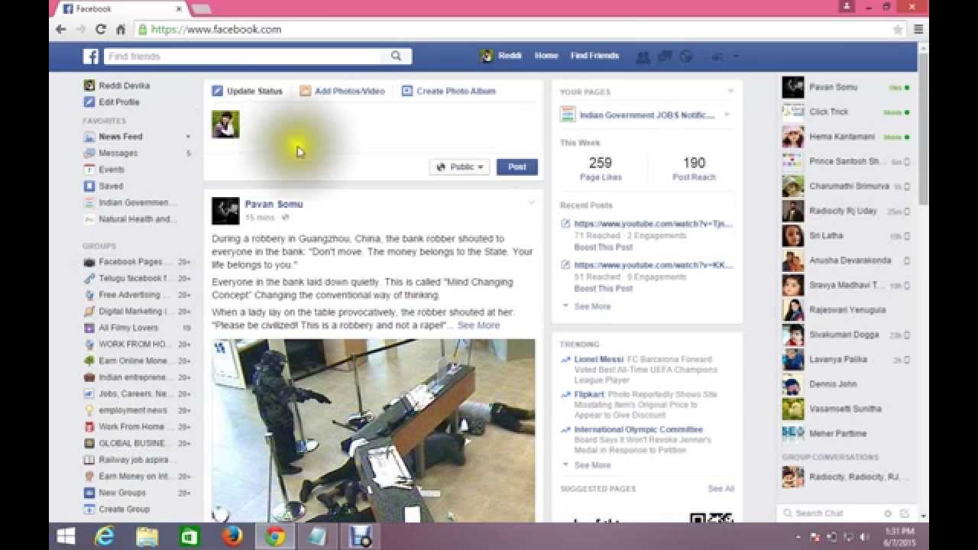
Task: Open Home in top navigation
Action: click(x=546, y=56)
